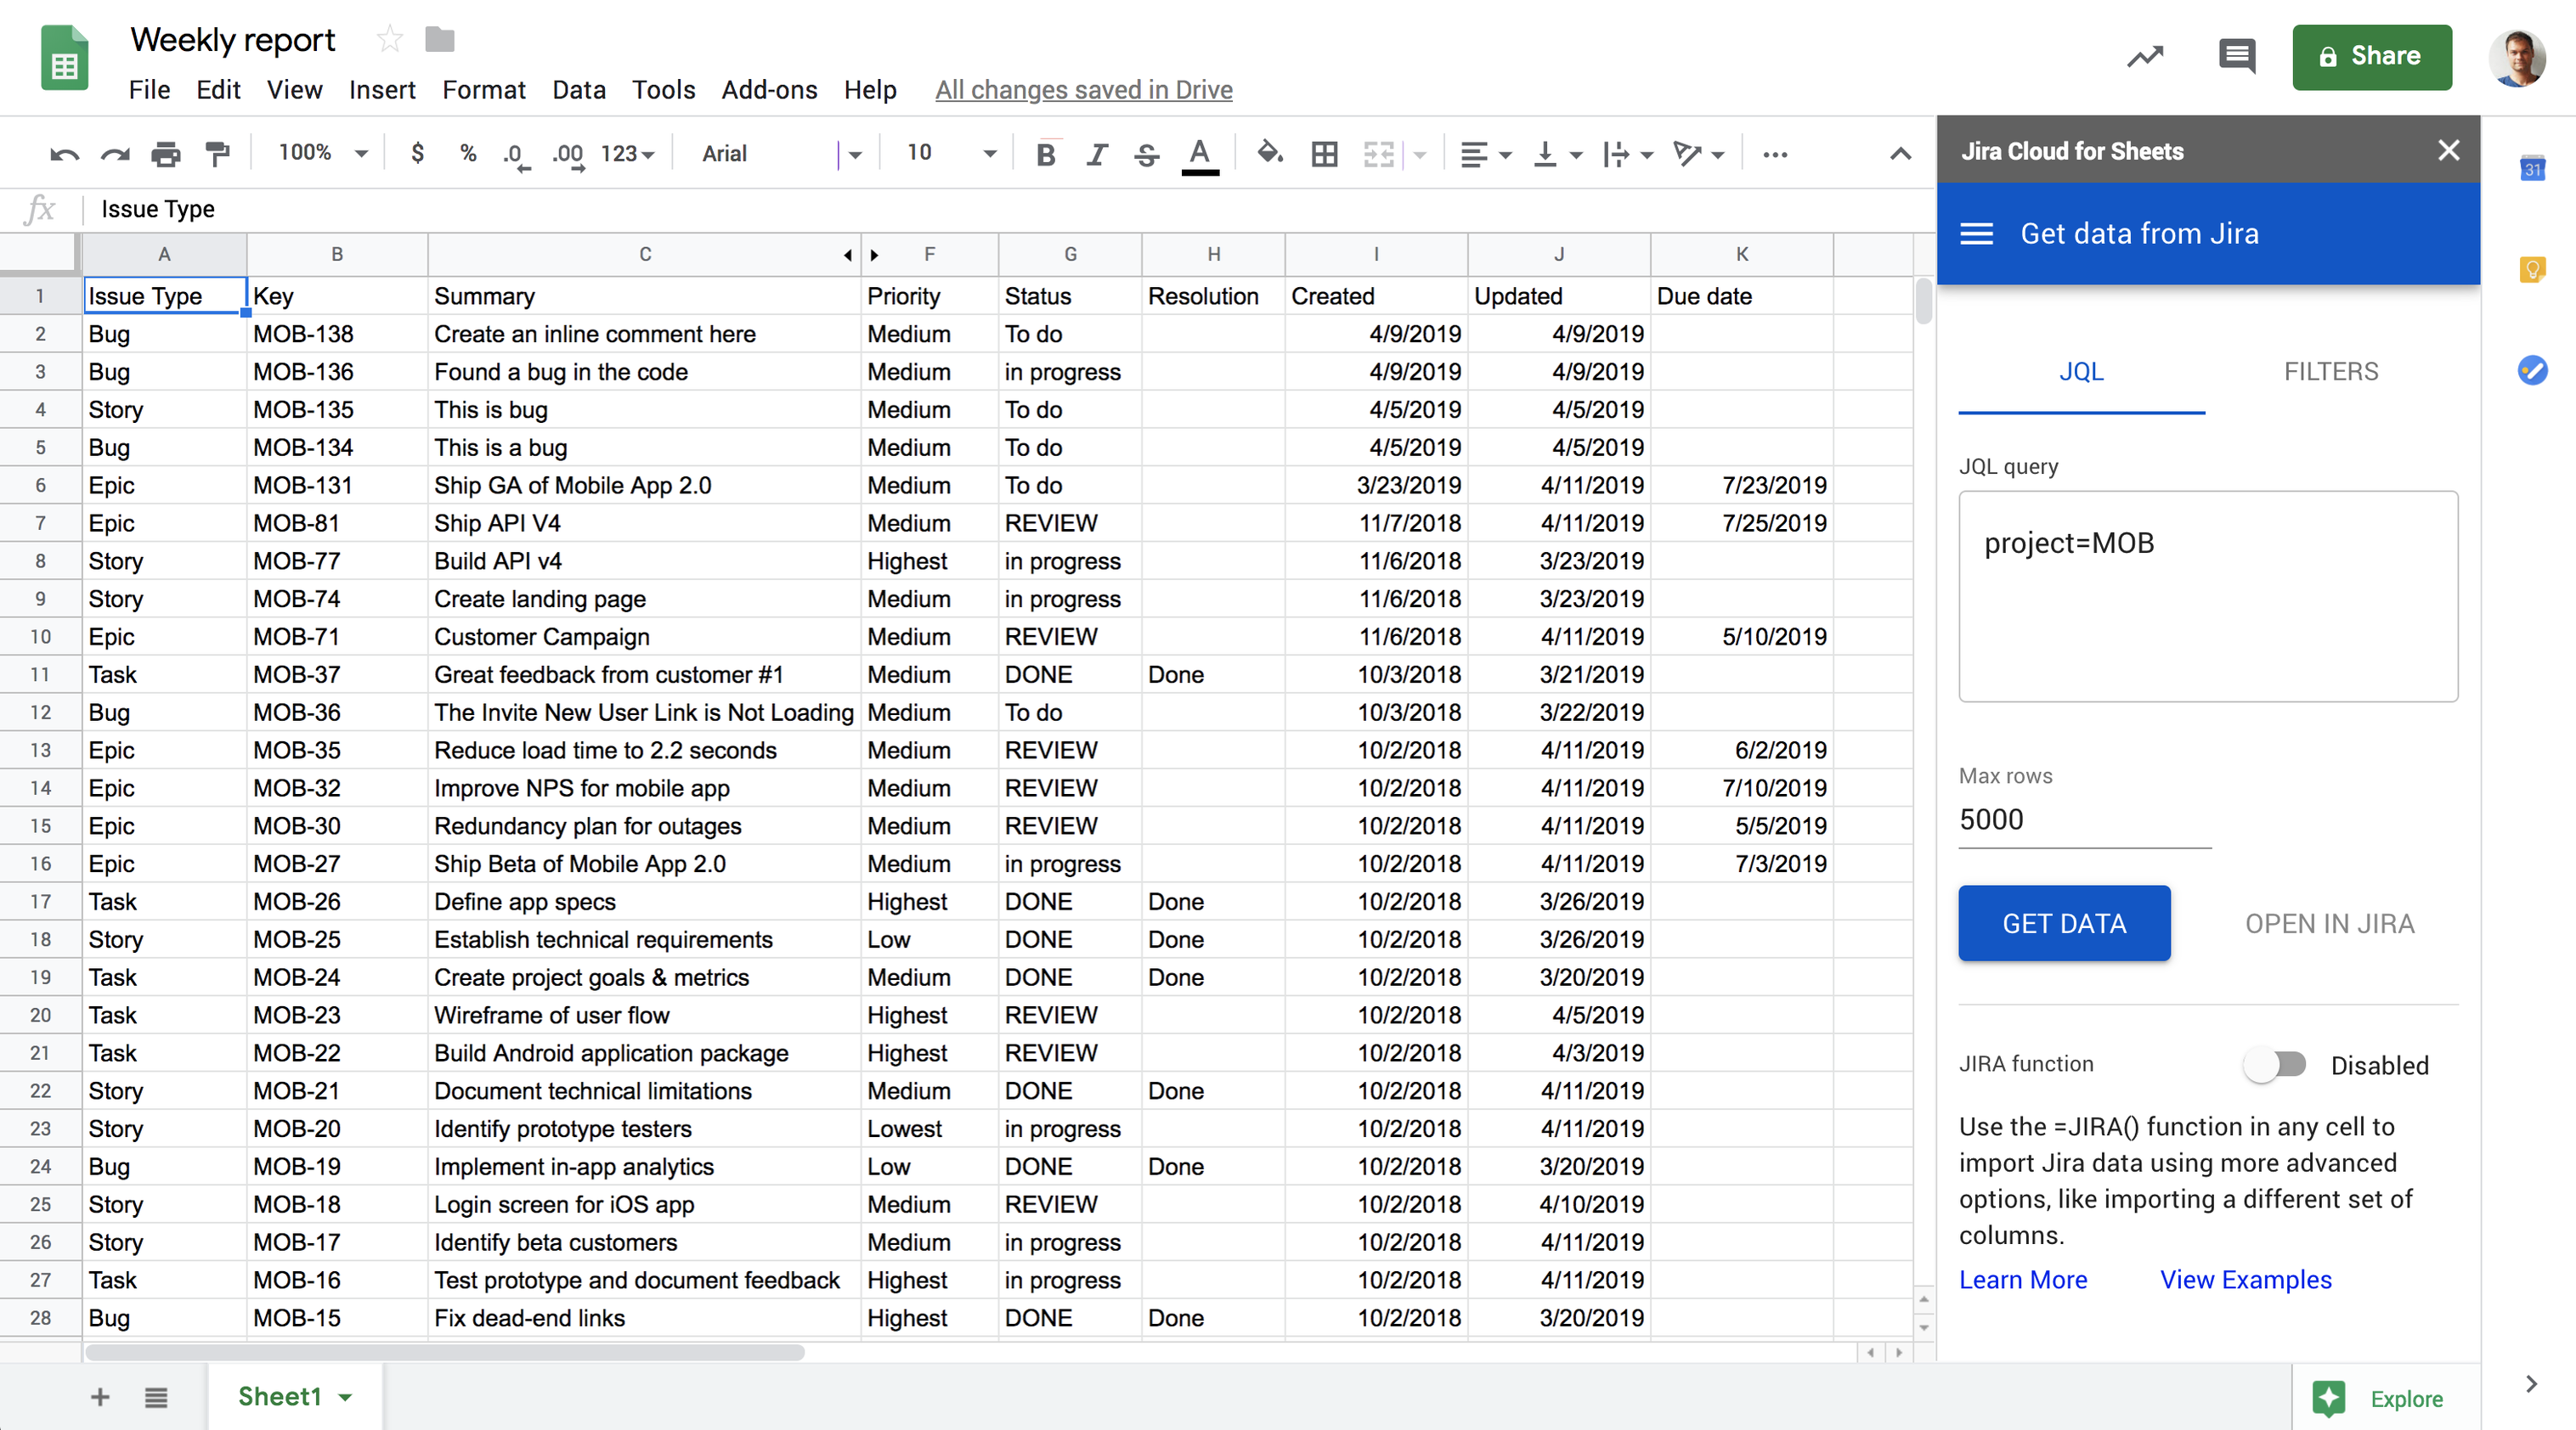Click the fill color bucket icon
Image resolution: width=2576 pixels, height=1430 pixels.
coord(1269,153)
